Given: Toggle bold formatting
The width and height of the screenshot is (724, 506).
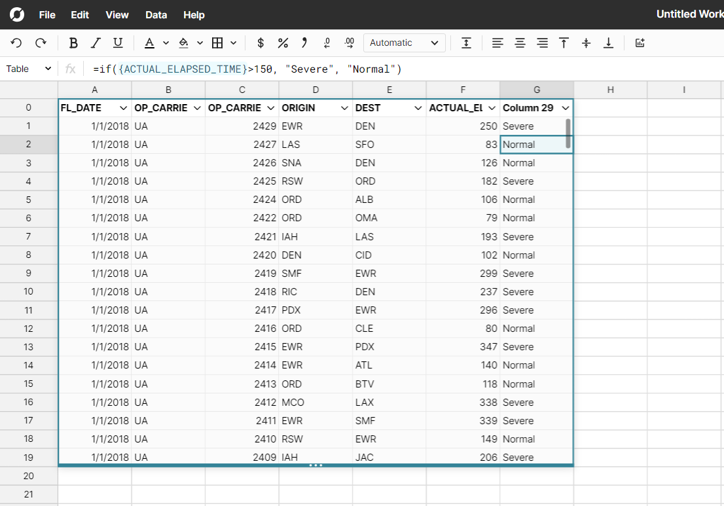Looking at the screenshot, I should point(73,43).
